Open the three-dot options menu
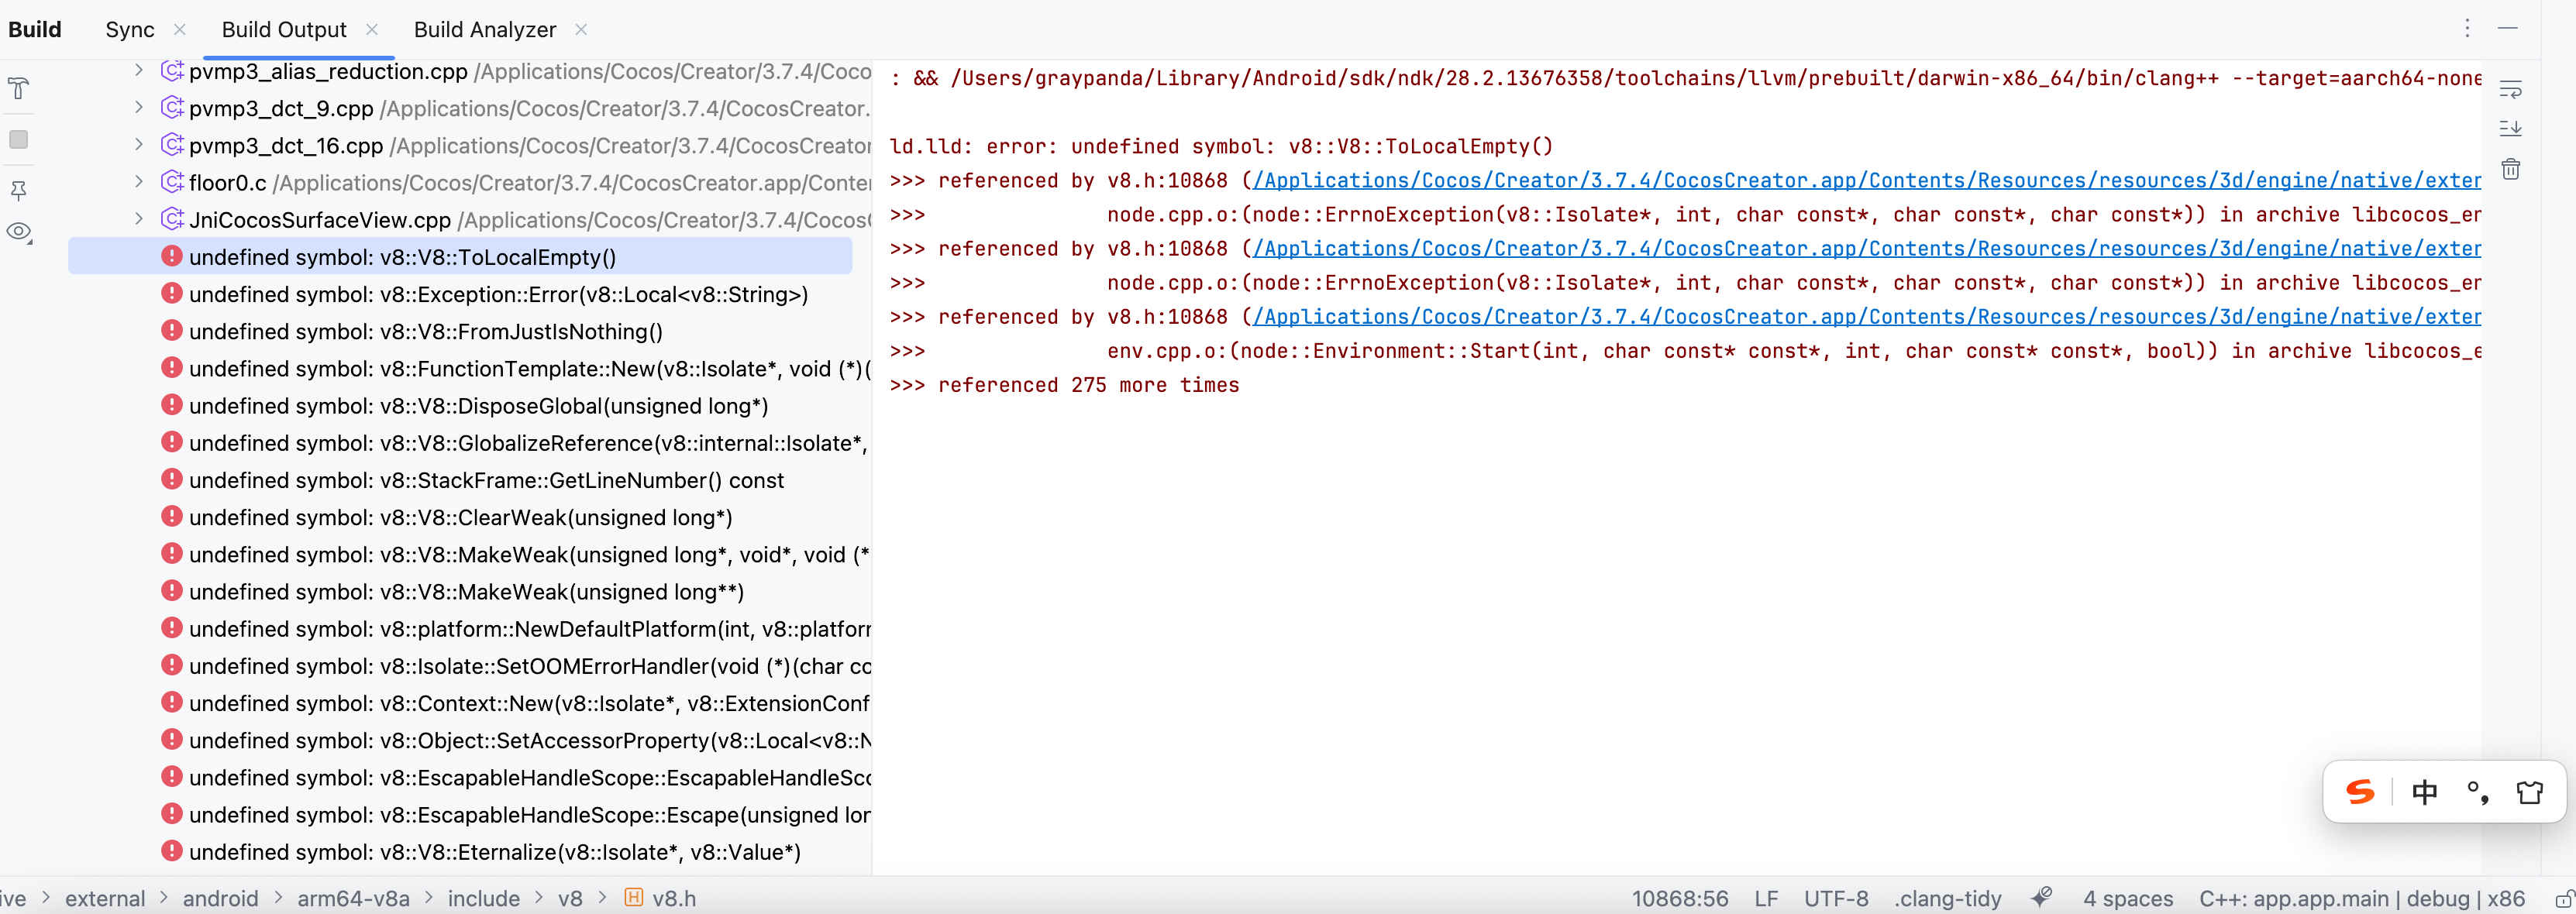The width and height of the screenshot is (2576, 914). tap(2467, 29)
